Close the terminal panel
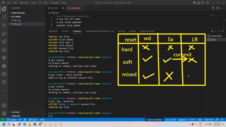 point(223,31)
